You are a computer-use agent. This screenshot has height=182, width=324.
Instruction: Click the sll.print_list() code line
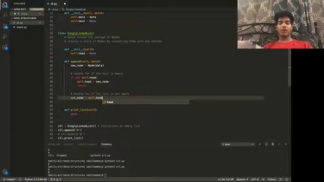[x=71, y=138]
